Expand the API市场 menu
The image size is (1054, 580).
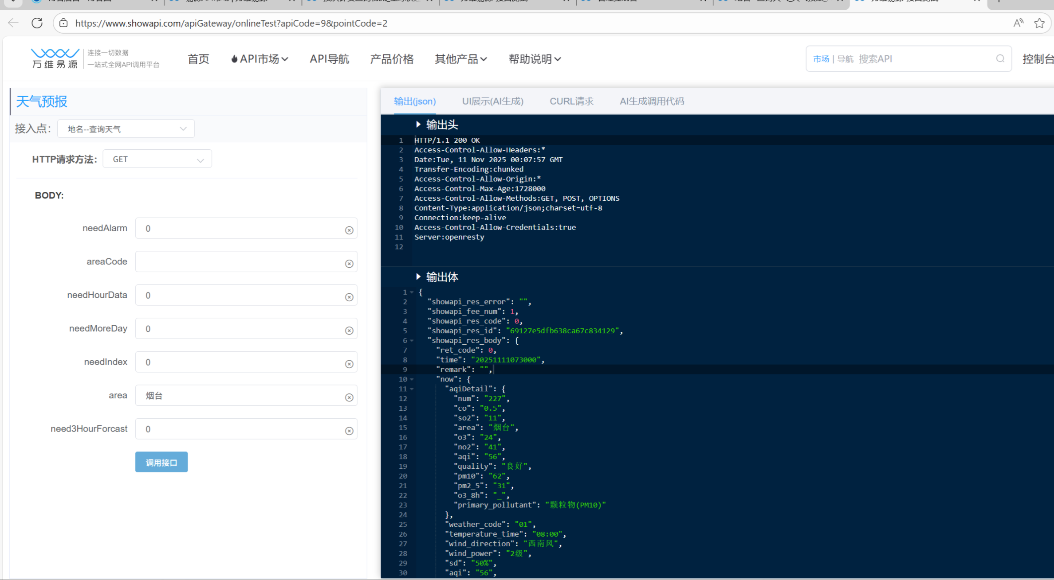[x=260, y=59]
